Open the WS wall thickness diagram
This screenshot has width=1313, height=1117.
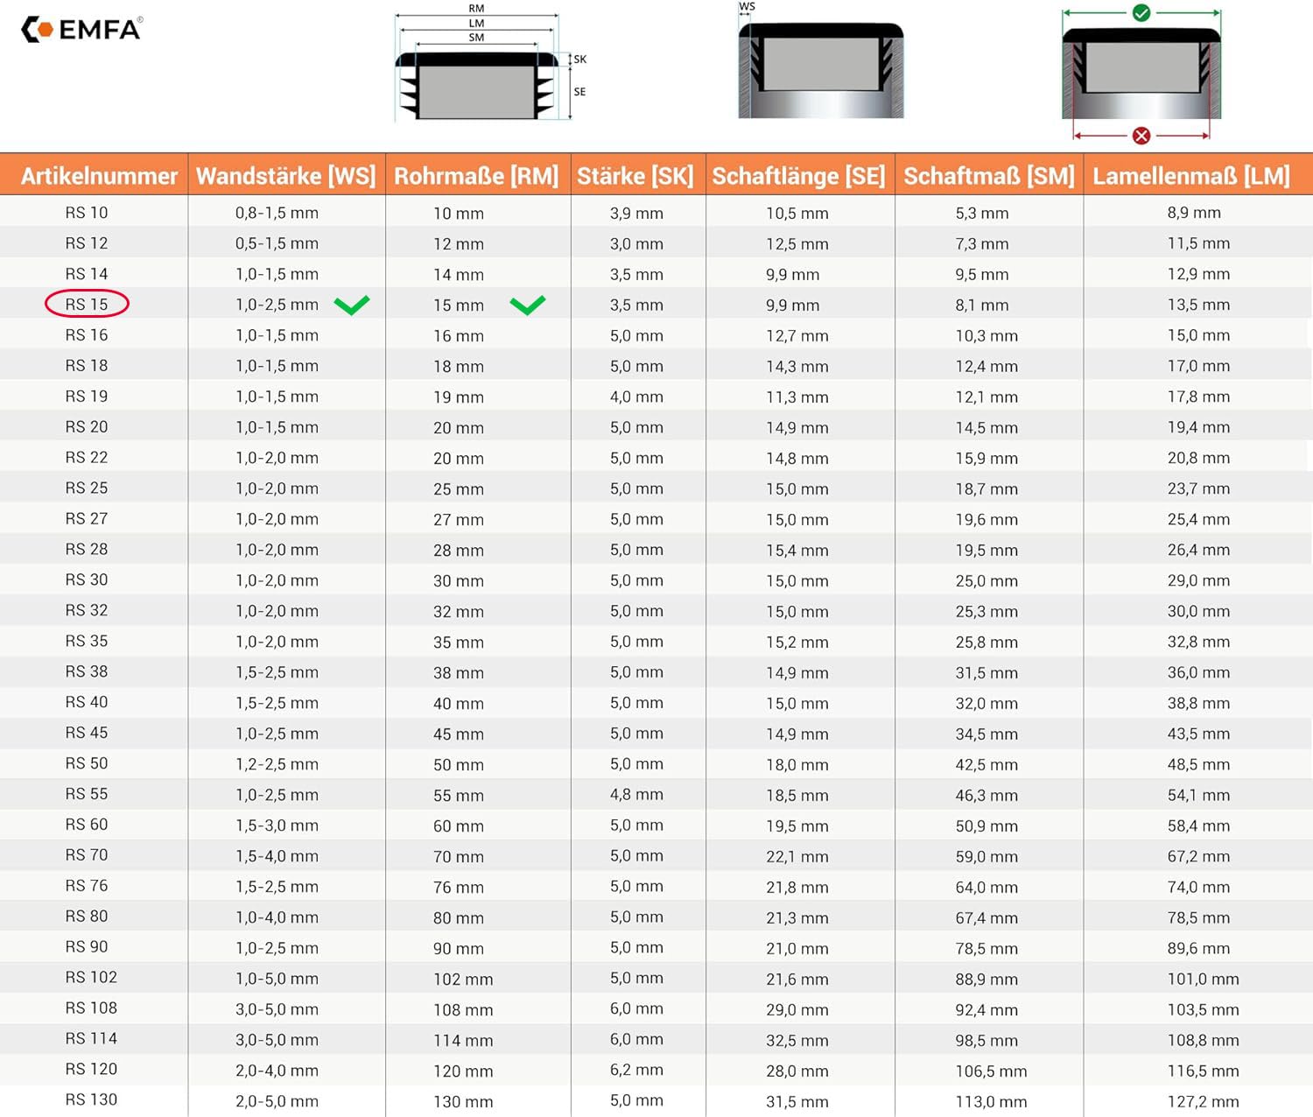pyautogui.click(x=820, y=61)
